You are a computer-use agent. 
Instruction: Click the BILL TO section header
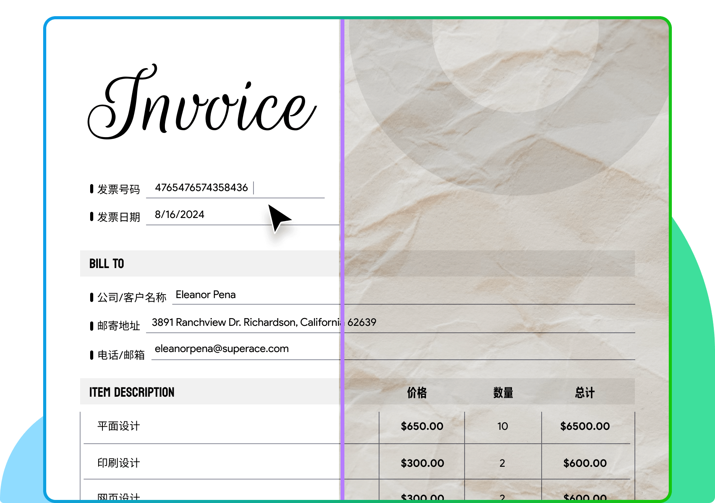click(x=107, y=264)
